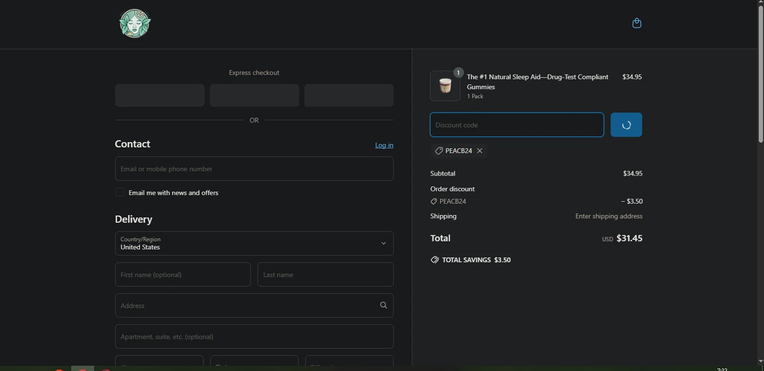The image size is (764, 371).
Task: Open the gummies product thumbnail
Action: (445, 86)
